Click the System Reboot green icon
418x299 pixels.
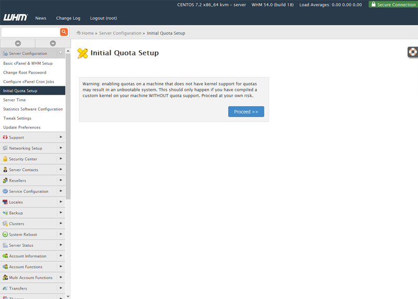[x=5, y=235]
